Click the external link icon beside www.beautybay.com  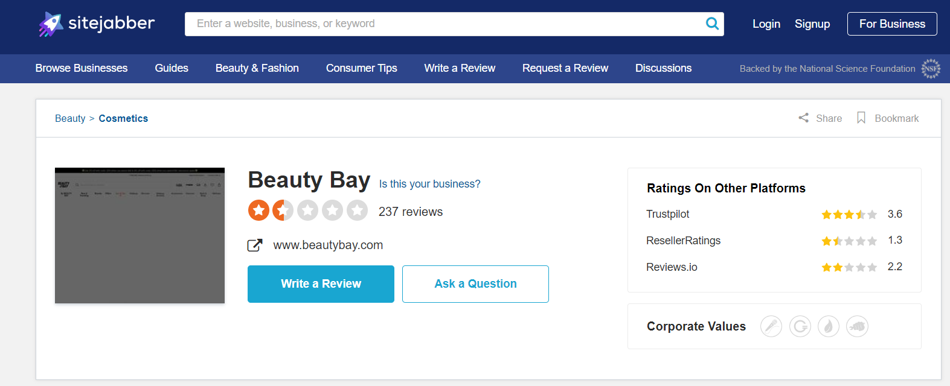click(255, 245)
